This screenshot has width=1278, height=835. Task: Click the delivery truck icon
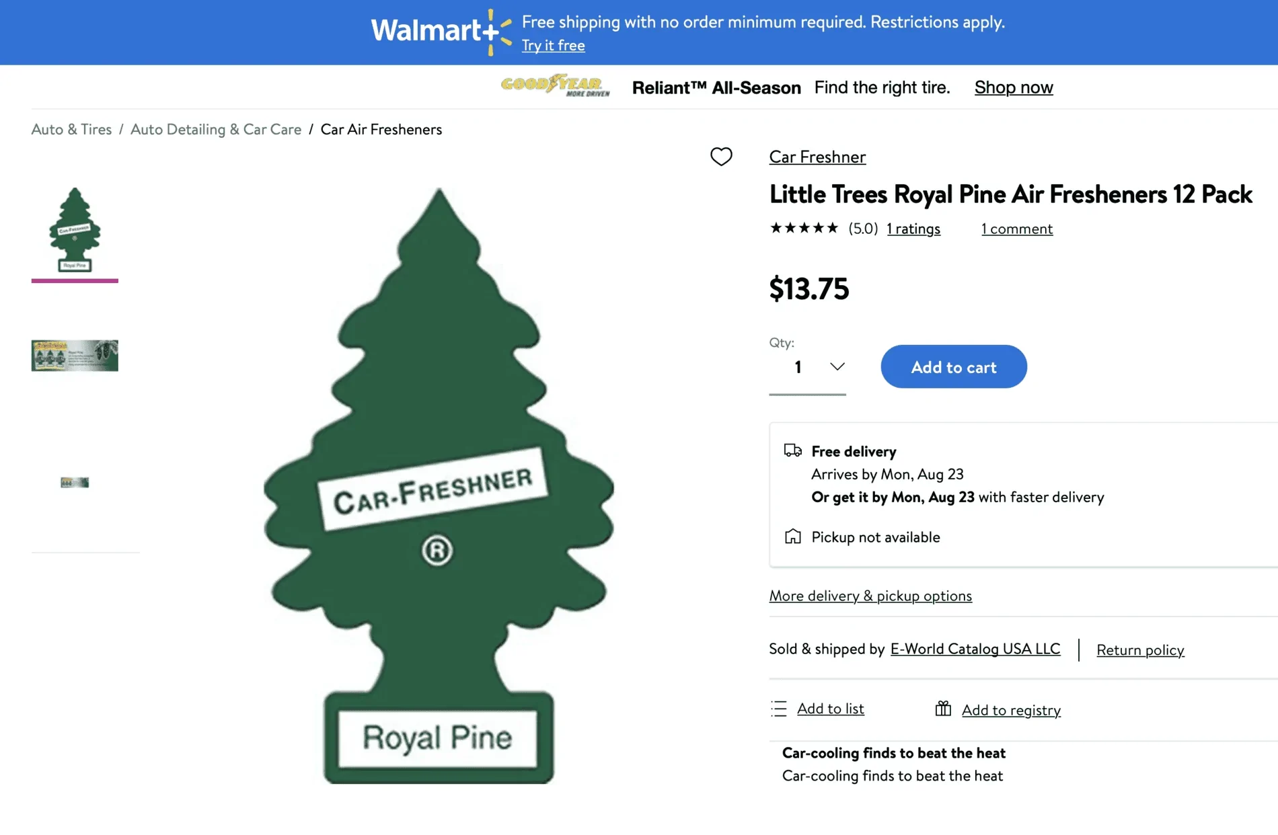click(x=792, y=450)
